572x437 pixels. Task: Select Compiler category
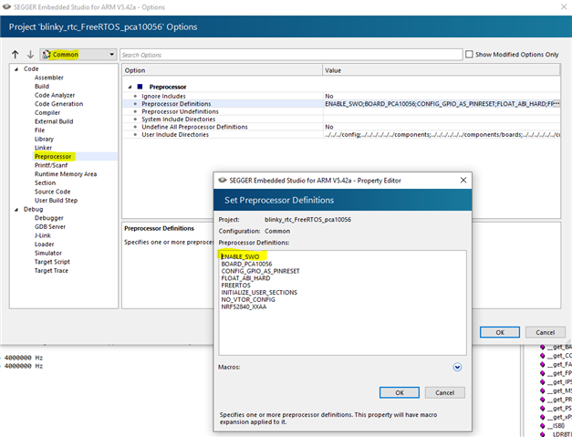tap(47, 113)
